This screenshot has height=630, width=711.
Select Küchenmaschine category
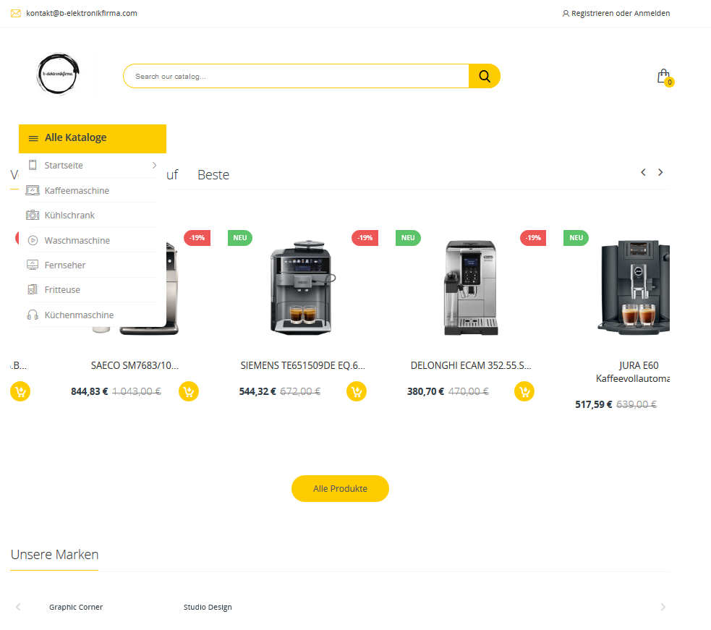point(79,315)
